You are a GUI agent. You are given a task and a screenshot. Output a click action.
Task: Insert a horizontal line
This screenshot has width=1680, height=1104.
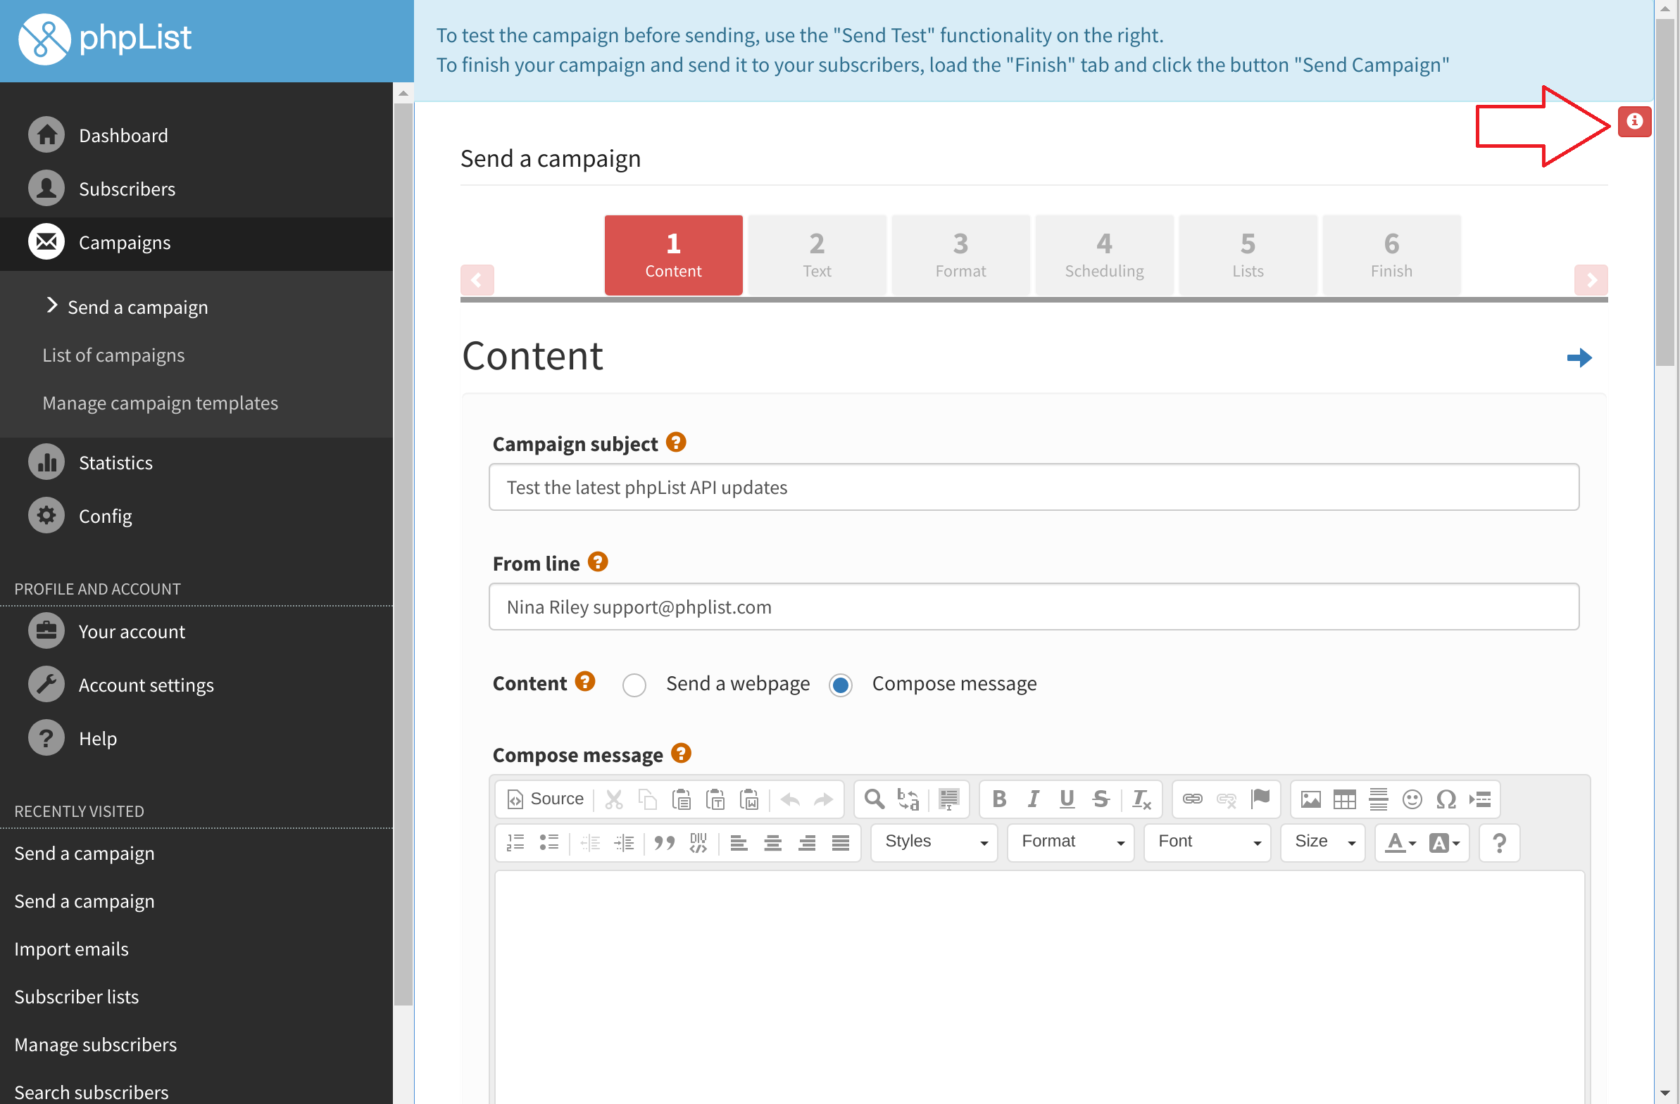[1379, 799]
